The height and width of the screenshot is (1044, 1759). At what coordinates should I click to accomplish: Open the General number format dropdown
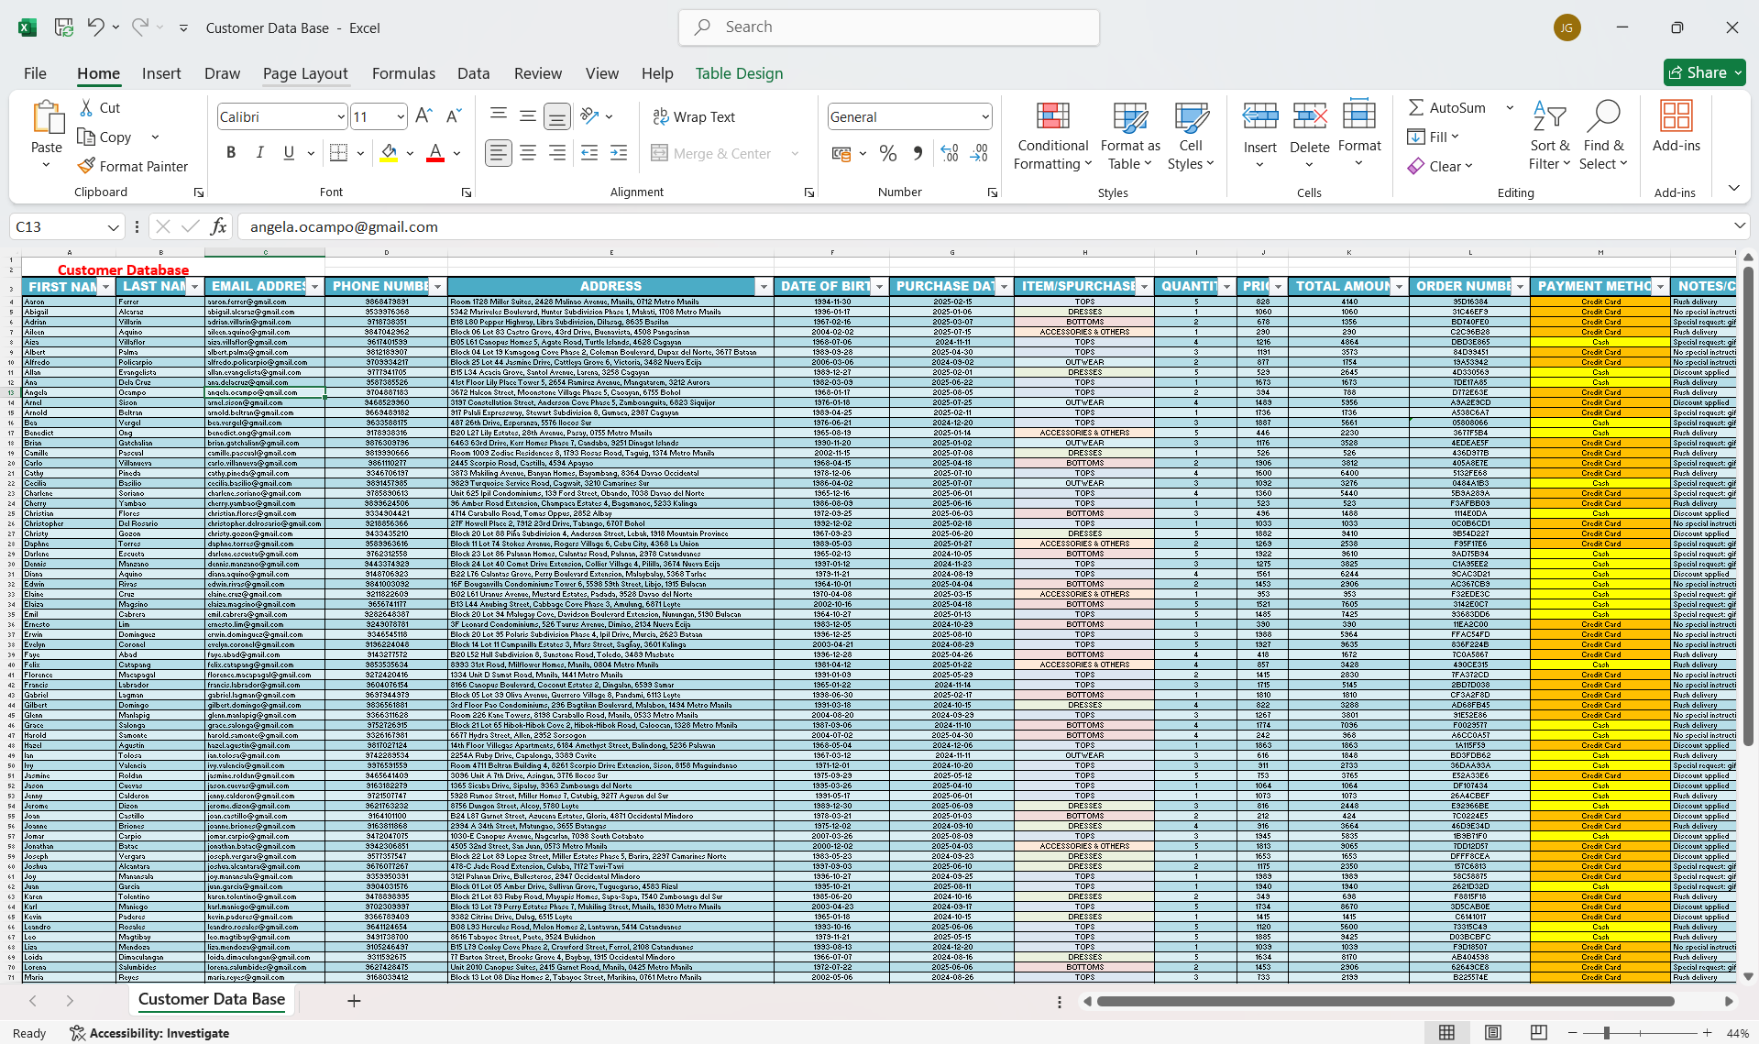[x=985, y=116]
